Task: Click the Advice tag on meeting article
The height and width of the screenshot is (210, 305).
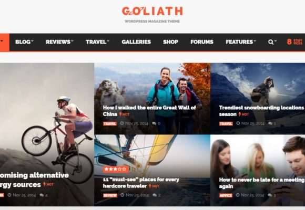Action: (226, 195)
